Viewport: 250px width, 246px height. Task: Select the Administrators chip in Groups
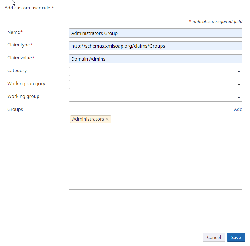pos(88,119)
